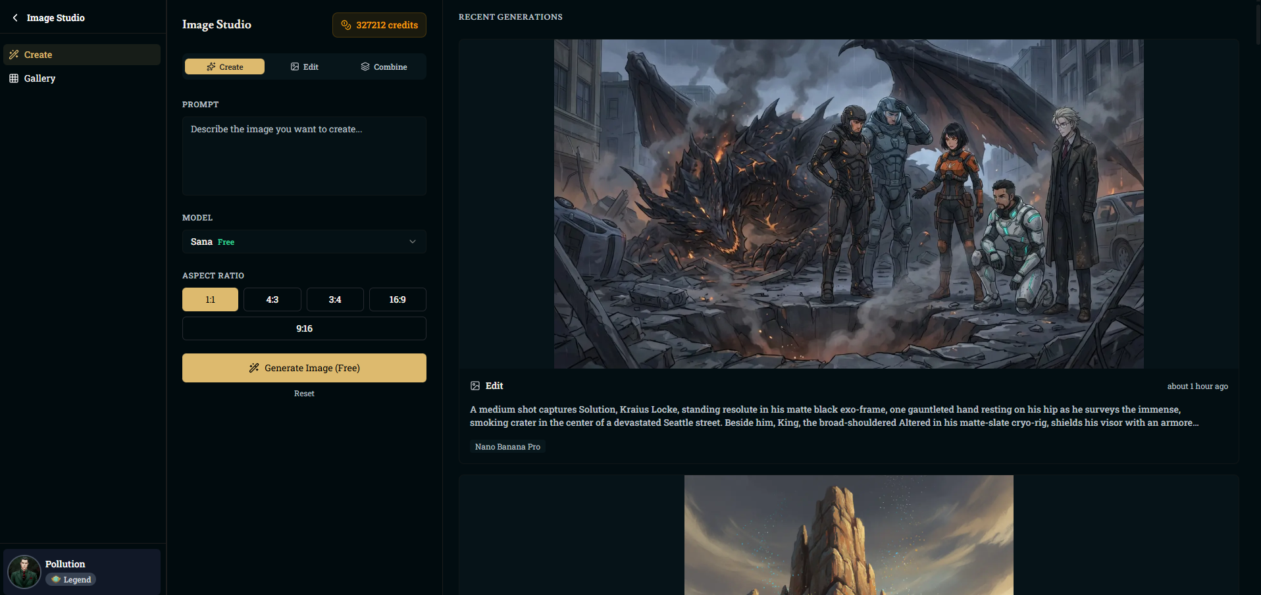Choose the 4:3 aspect ratio option

coord(272,299)
